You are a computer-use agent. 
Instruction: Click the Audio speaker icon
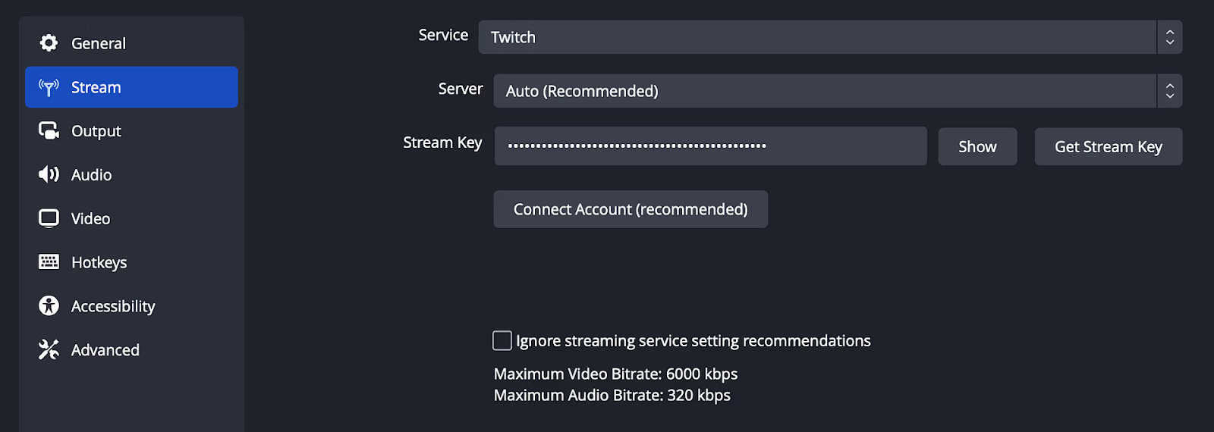click(49, 174)
